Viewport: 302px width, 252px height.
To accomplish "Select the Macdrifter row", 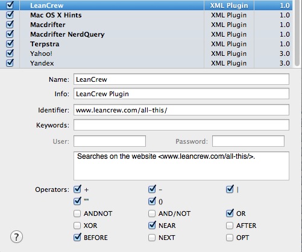I will pos(146,25).
